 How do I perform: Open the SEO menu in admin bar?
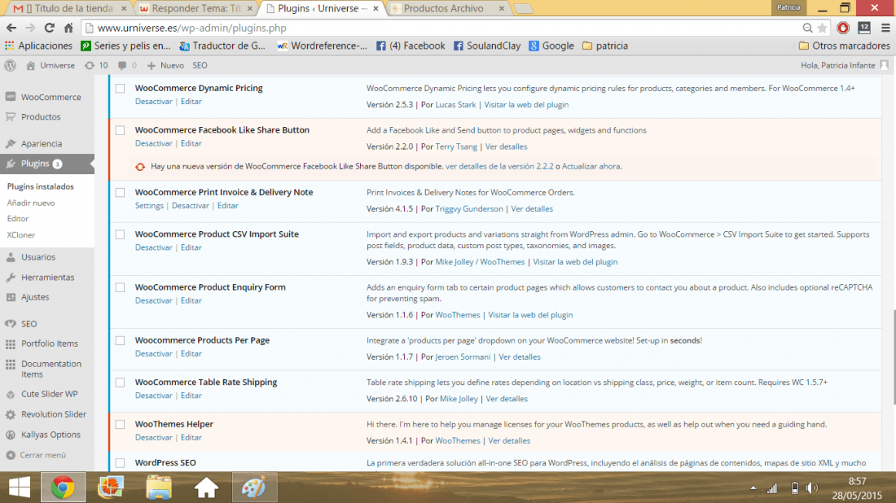200,66
